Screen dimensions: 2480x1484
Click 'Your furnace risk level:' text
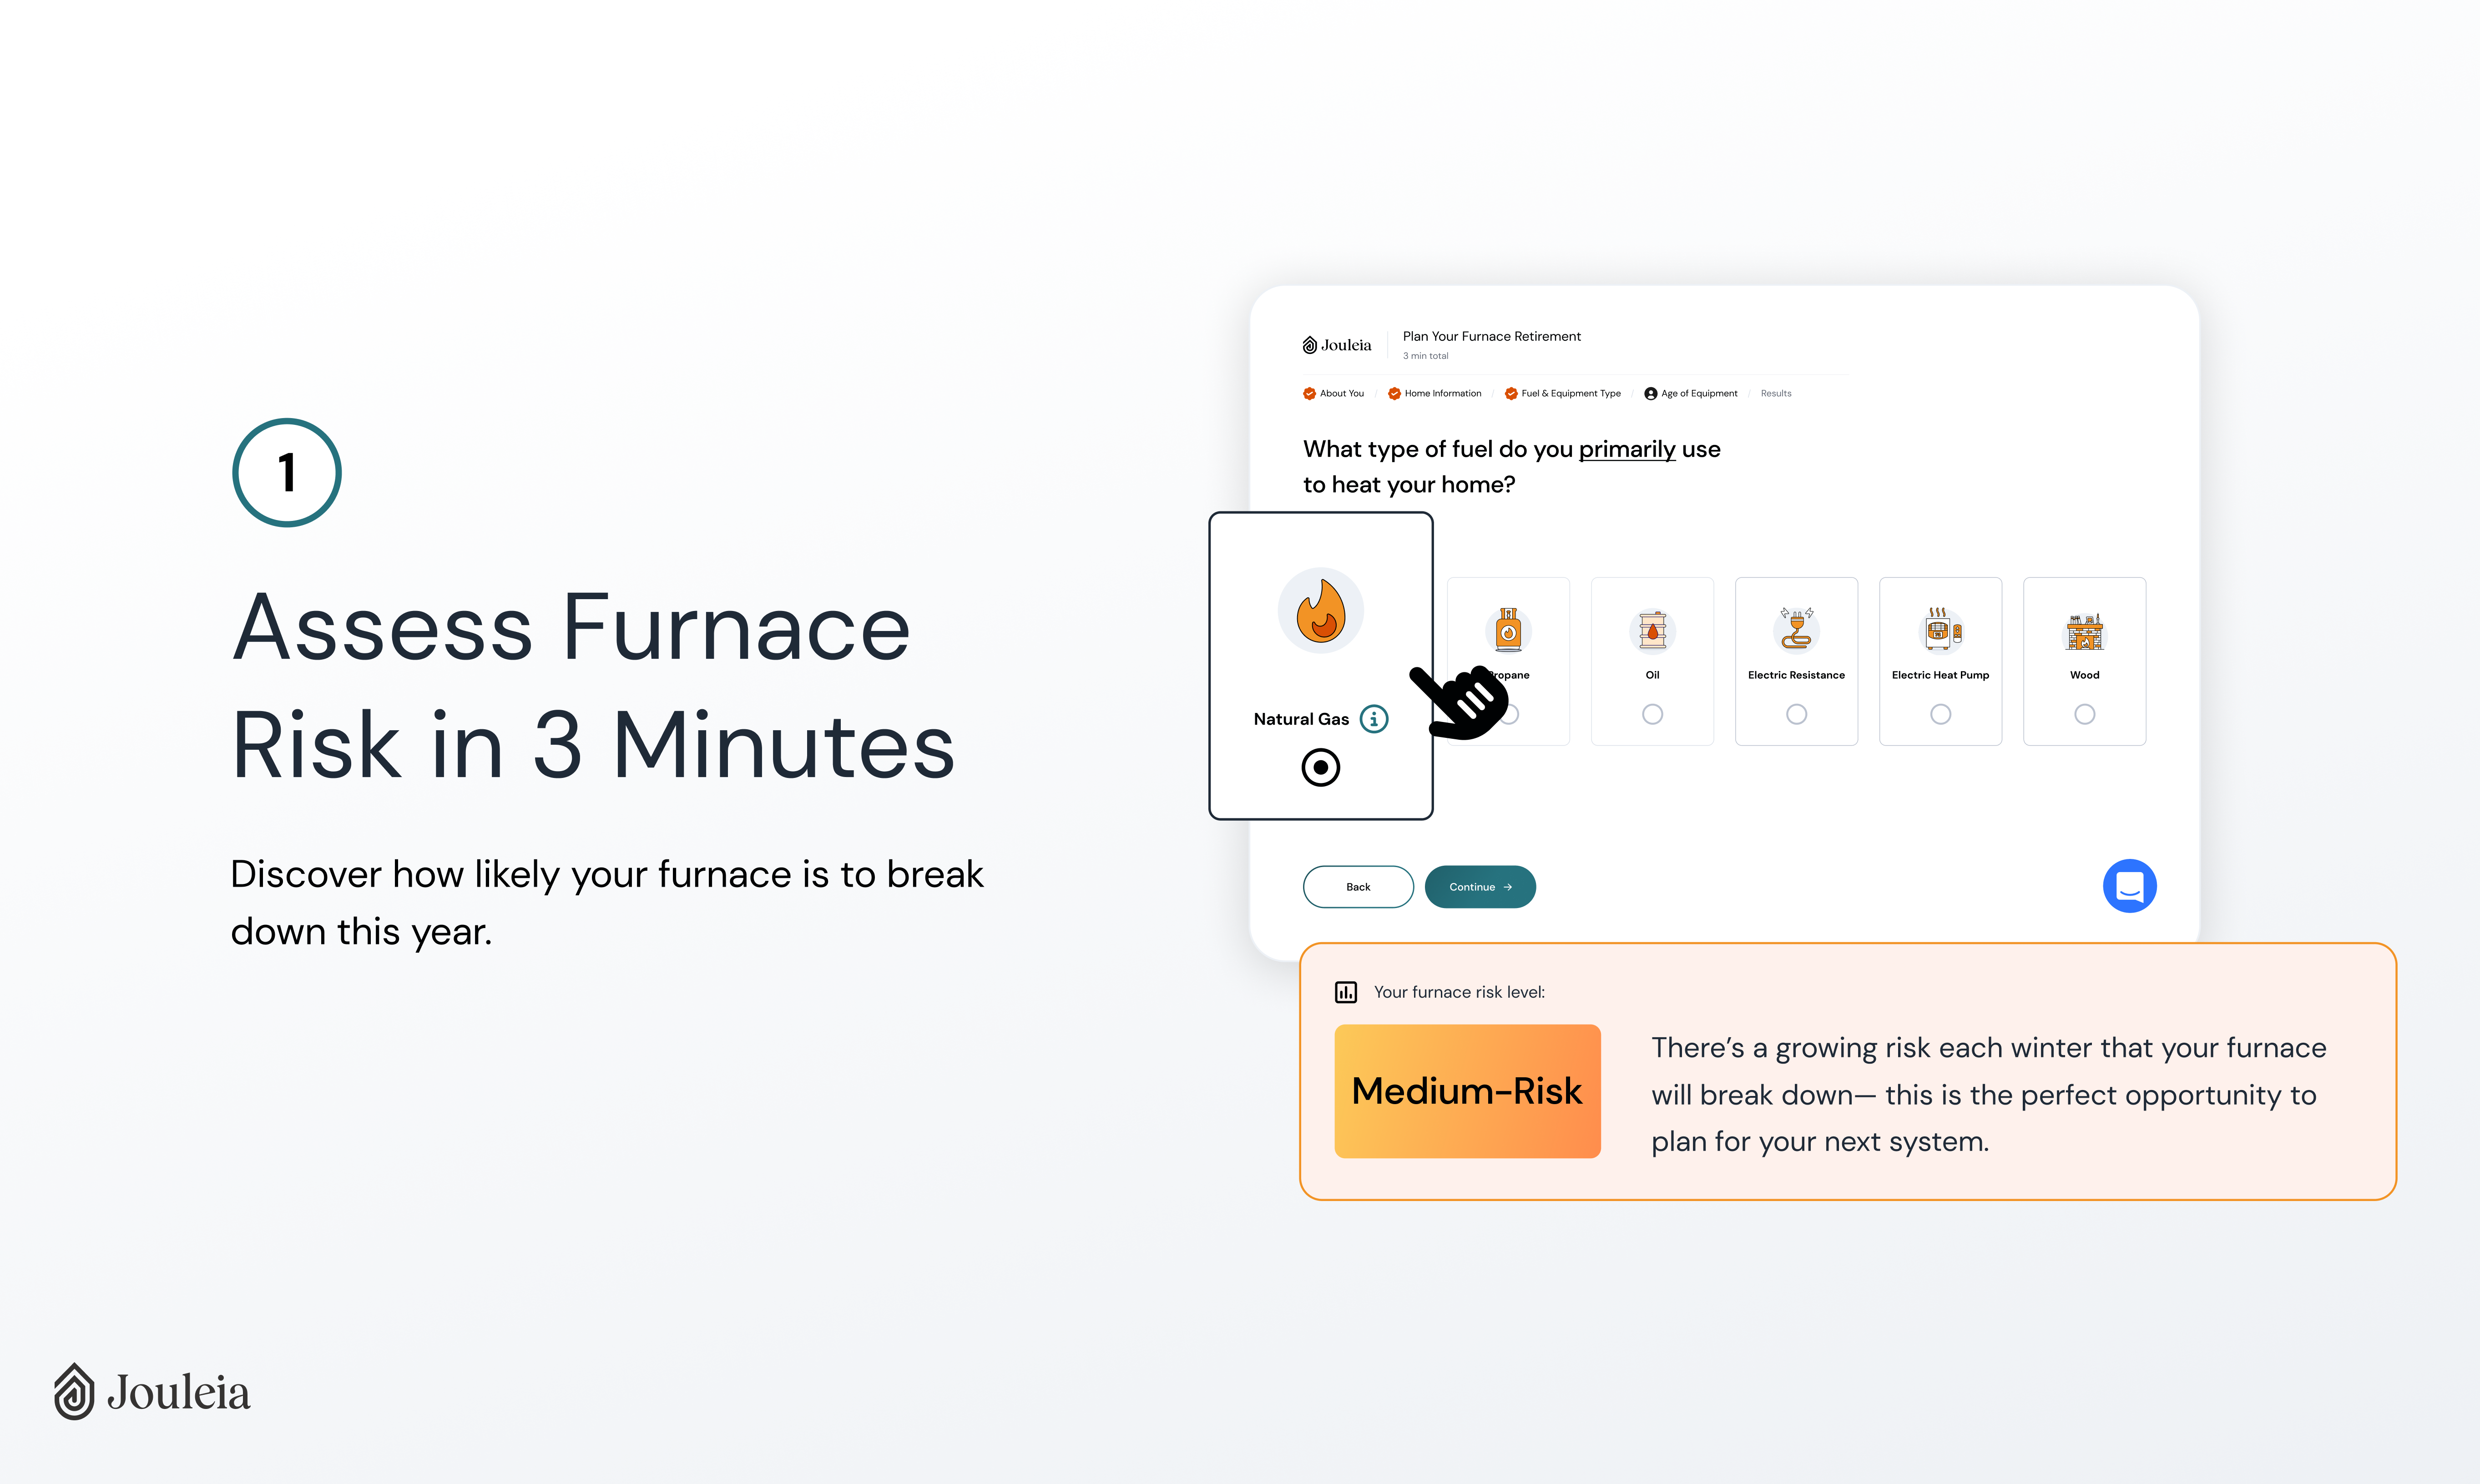point(1459,992)
